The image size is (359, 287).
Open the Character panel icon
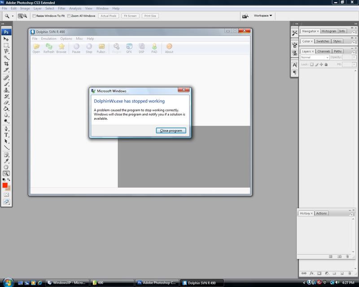tap(295, 65)
